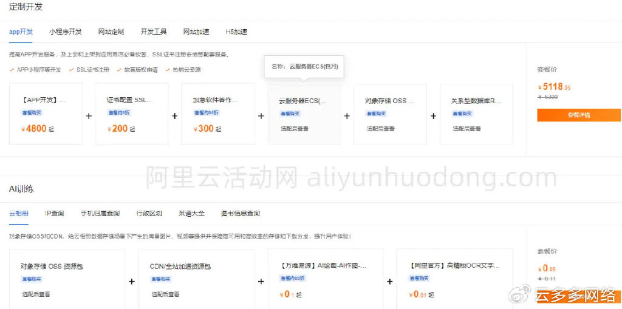
Task: Open the 关系型数据库R card title
Action: click(476, 101)
